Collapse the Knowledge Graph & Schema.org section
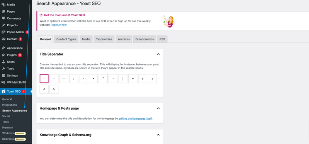The image size is (309, 144). [x=158, y=135]
